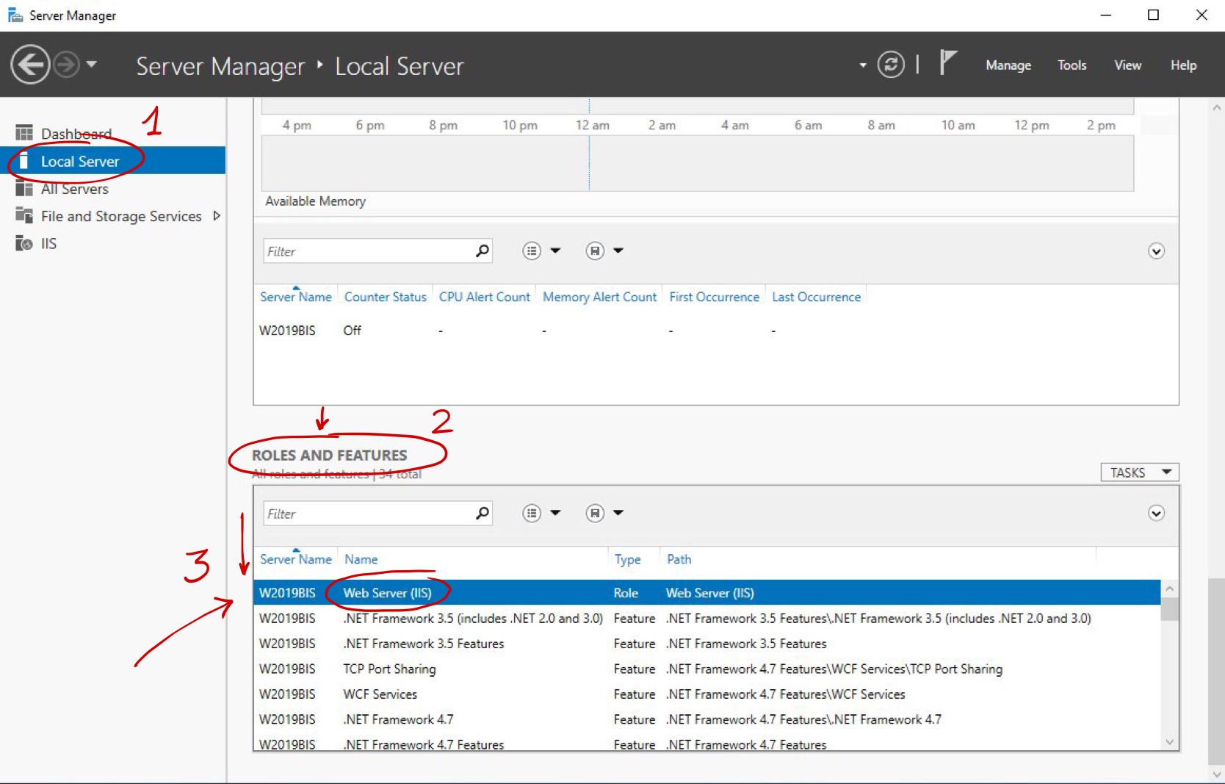Expand File and Storage Services submenu arrow
Image resolution: width=1225 pixels, height=784 pixels.
point(217,216)
